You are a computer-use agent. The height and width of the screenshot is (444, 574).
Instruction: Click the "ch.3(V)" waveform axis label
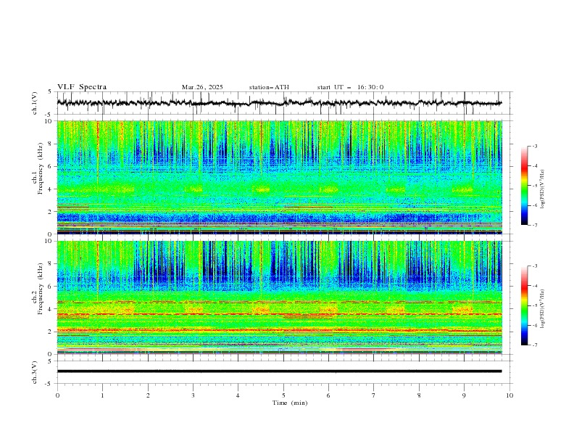(x=35, y=372)
